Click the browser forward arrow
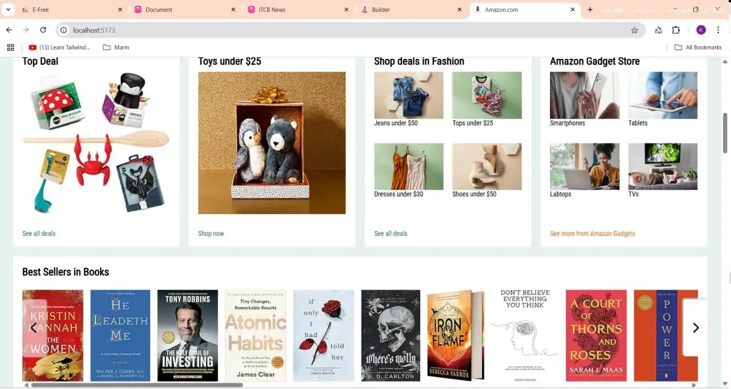 coord(26,30)
